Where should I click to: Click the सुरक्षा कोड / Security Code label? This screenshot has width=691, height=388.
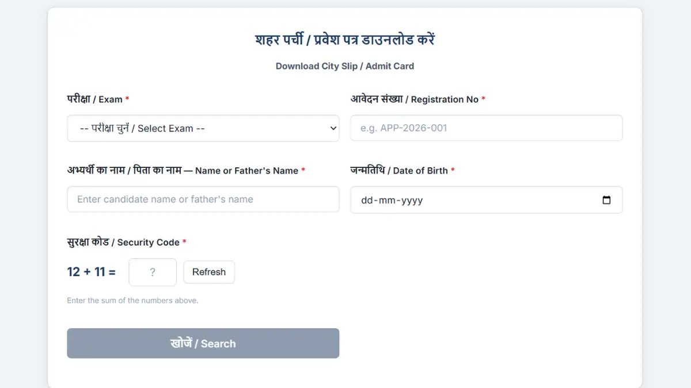point(124,242)
